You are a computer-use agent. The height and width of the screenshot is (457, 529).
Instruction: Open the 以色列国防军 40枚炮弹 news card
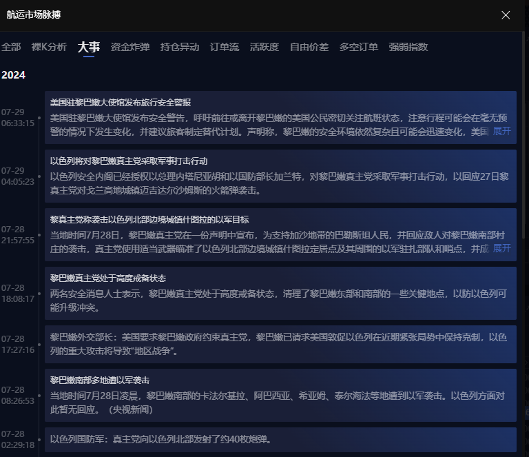coord(280,440)
